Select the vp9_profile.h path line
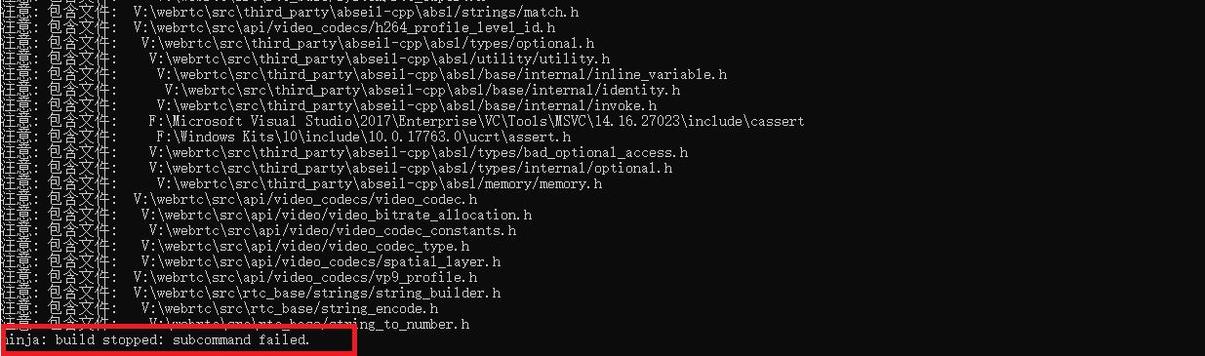The height and width of the screenshot is (356, 1205). click(x=239, y=278)
